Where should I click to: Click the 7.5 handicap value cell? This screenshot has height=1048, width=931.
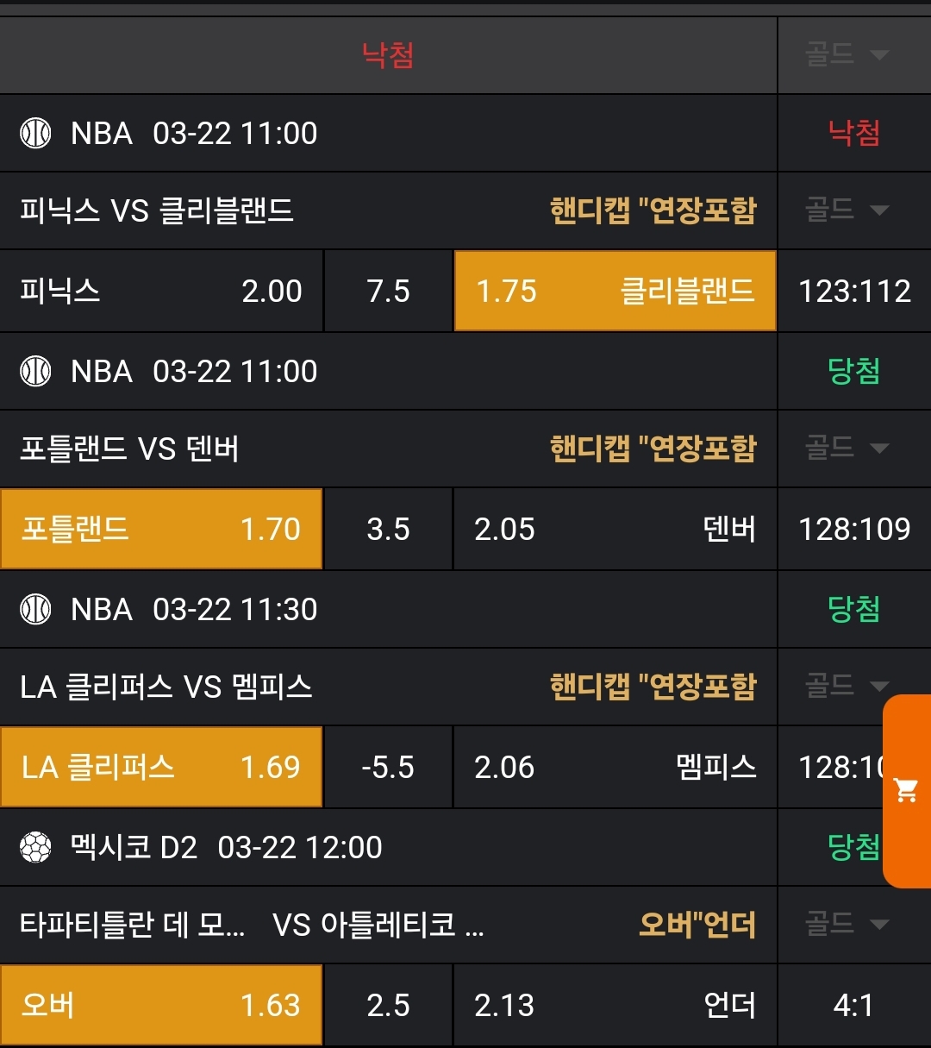point(388,292)
